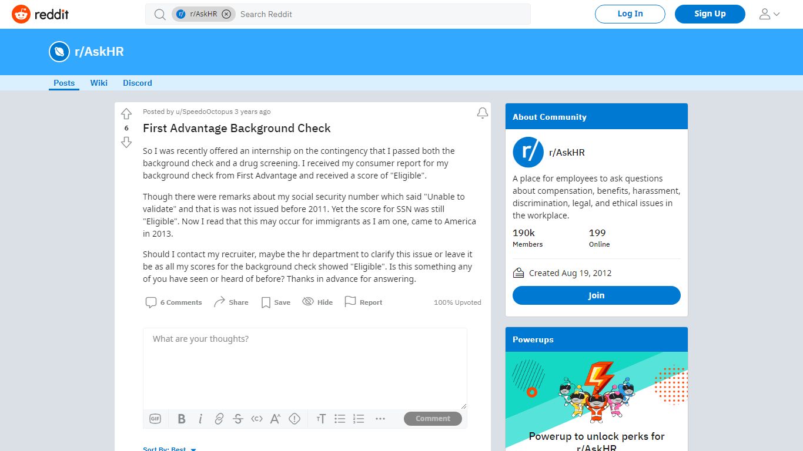Insert bulleted list
This screenshot has width=803, height=451.
pos(340,419)
